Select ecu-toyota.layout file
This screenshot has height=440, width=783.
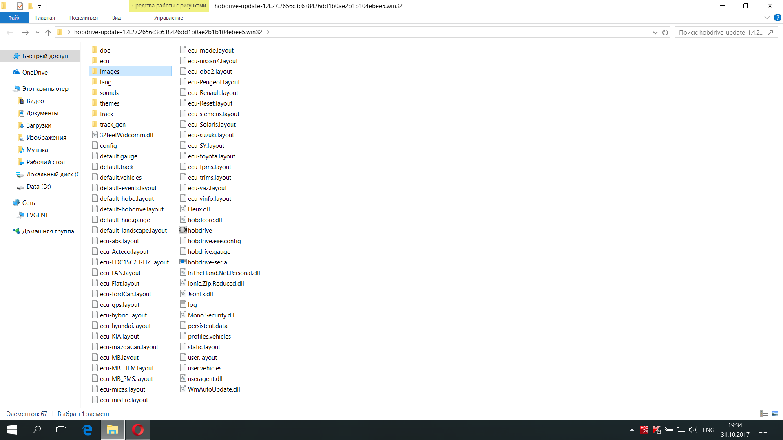(x=211, y=156)
